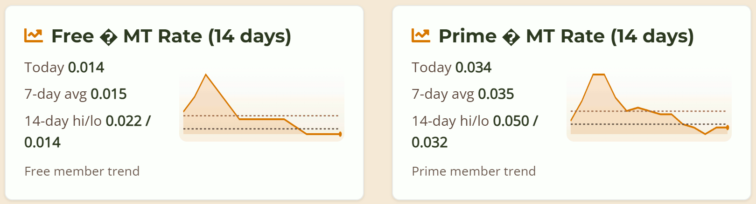Click the trend chart icon beside Prime title
Screen dimensions: 756x204
(x=420, y=36)
